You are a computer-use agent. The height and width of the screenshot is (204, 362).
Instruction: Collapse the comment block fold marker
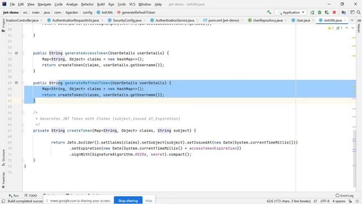pyautogui.click(x=23, y=113)
